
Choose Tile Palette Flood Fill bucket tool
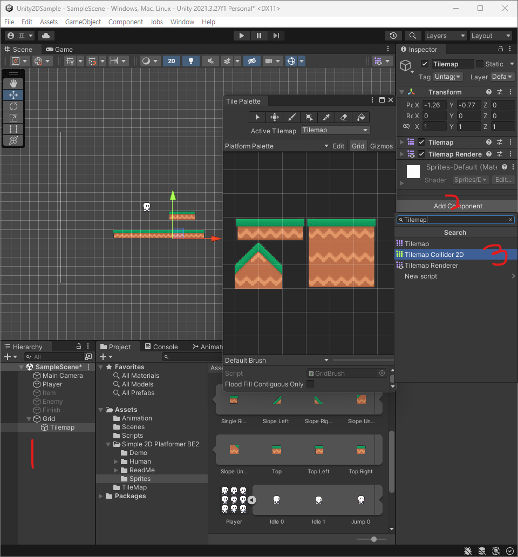[x=361, y=117]
